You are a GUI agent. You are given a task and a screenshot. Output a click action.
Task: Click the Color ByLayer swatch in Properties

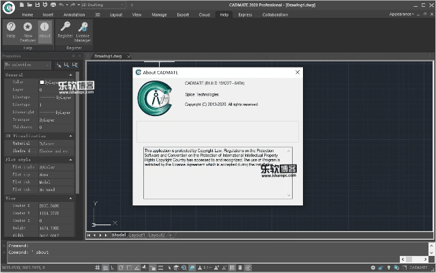pyautogui.click(x=42, y=82)
